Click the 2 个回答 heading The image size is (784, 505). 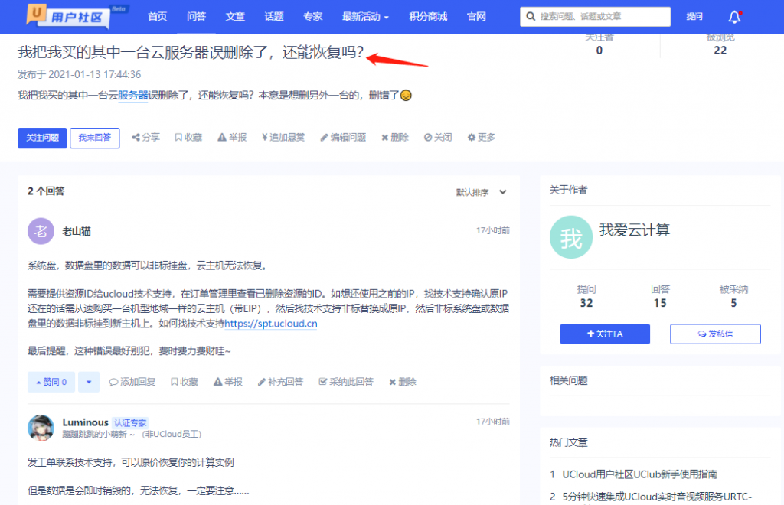pos(46,191)
